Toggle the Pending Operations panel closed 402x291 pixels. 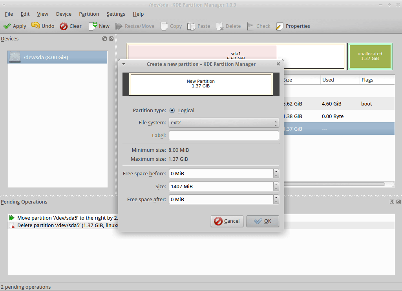tap(398, 202)
